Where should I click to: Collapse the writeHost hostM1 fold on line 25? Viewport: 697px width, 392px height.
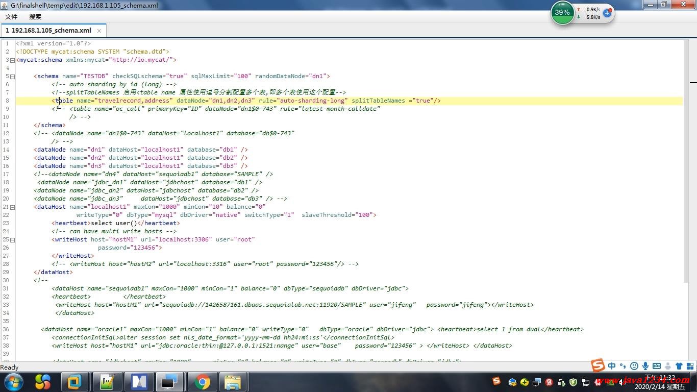(12, 240)
